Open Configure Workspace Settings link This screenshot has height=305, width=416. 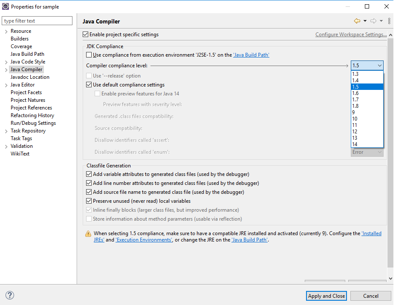351,35
